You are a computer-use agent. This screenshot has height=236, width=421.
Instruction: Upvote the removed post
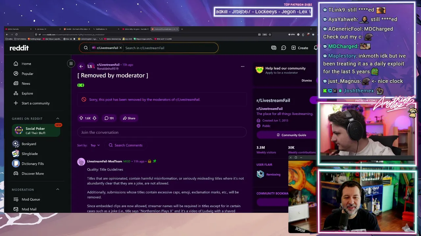pos(81,118)
